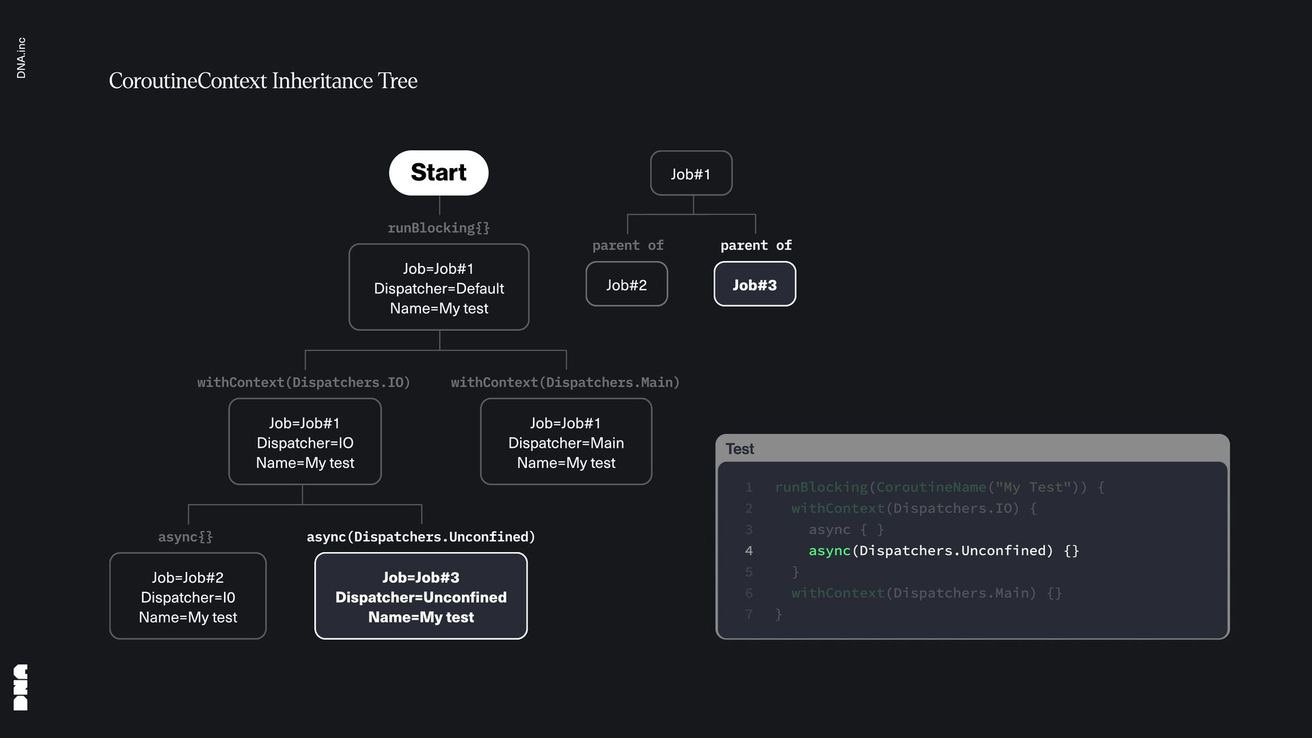Screen dimensions: 1312x738
Task: Select the Job#2 child box
Action: (626, 284)
